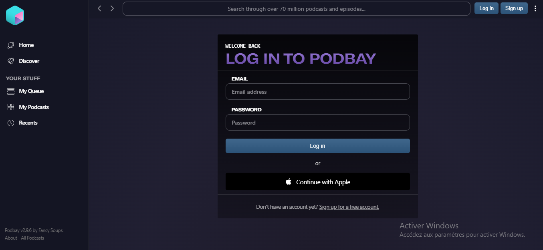Click the My Podcasts grid icon
Image resolution: width=543 pixels, height=250 pixels.
[x=11, y=107]
